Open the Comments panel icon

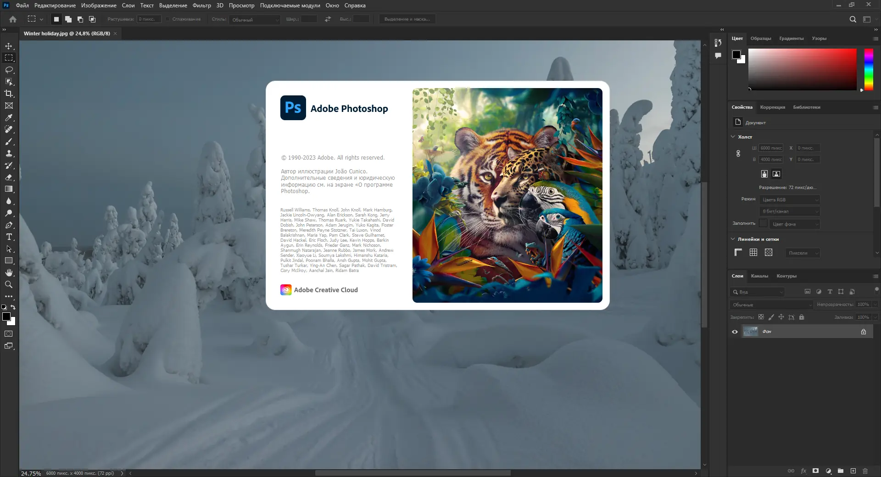point(718,55)
